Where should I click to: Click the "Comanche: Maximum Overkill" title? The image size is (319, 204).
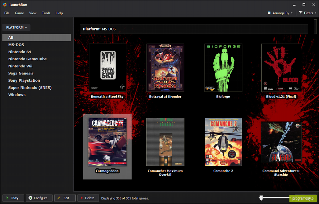165,173
